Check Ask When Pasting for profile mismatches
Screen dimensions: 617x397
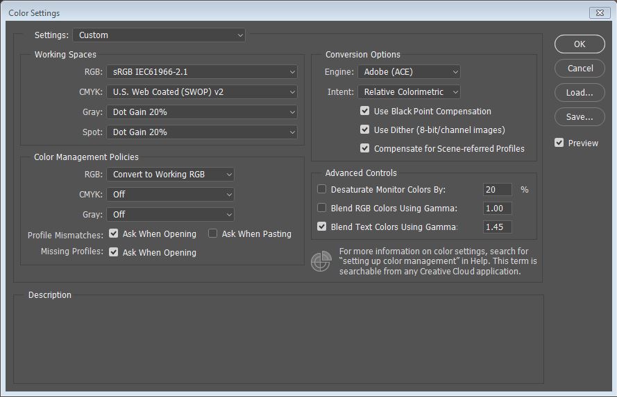[213, 234]
